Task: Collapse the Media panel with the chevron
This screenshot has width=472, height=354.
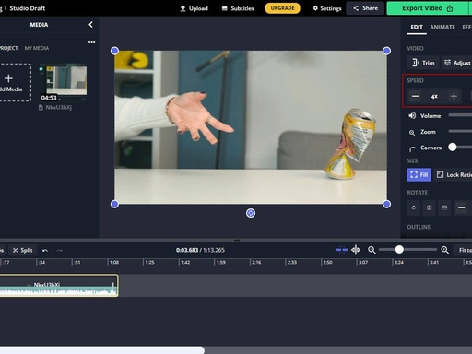Action: click(90, 25)
